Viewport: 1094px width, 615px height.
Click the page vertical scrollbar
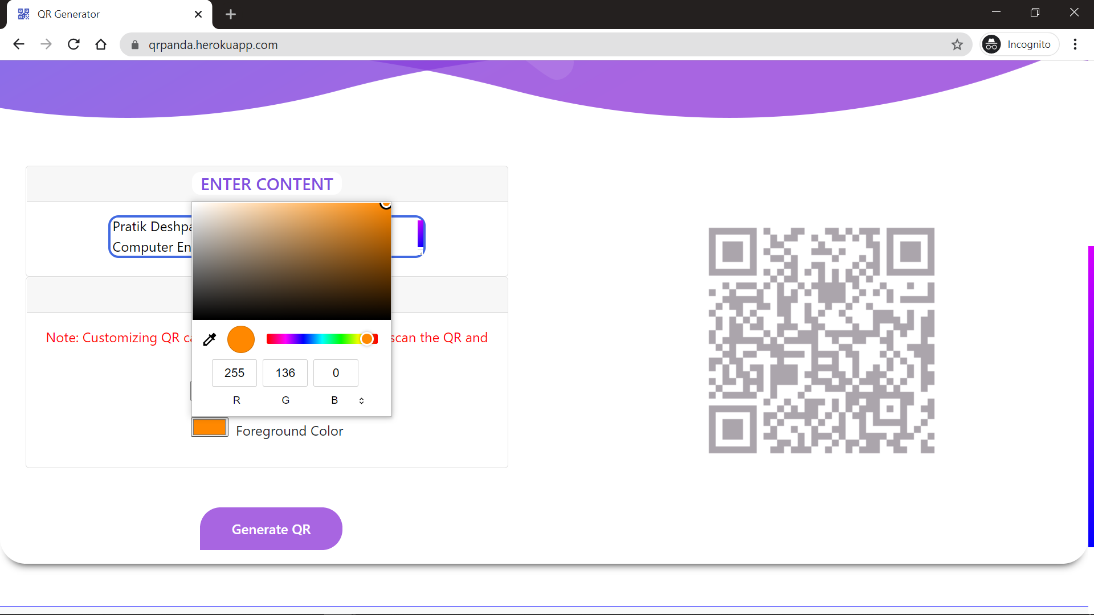[x=1091, y=396]
